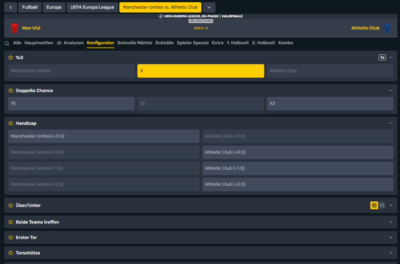This screenshot has width=400, height=264.
Task: Go back with the left arrow button
Action: click(11, 7)
